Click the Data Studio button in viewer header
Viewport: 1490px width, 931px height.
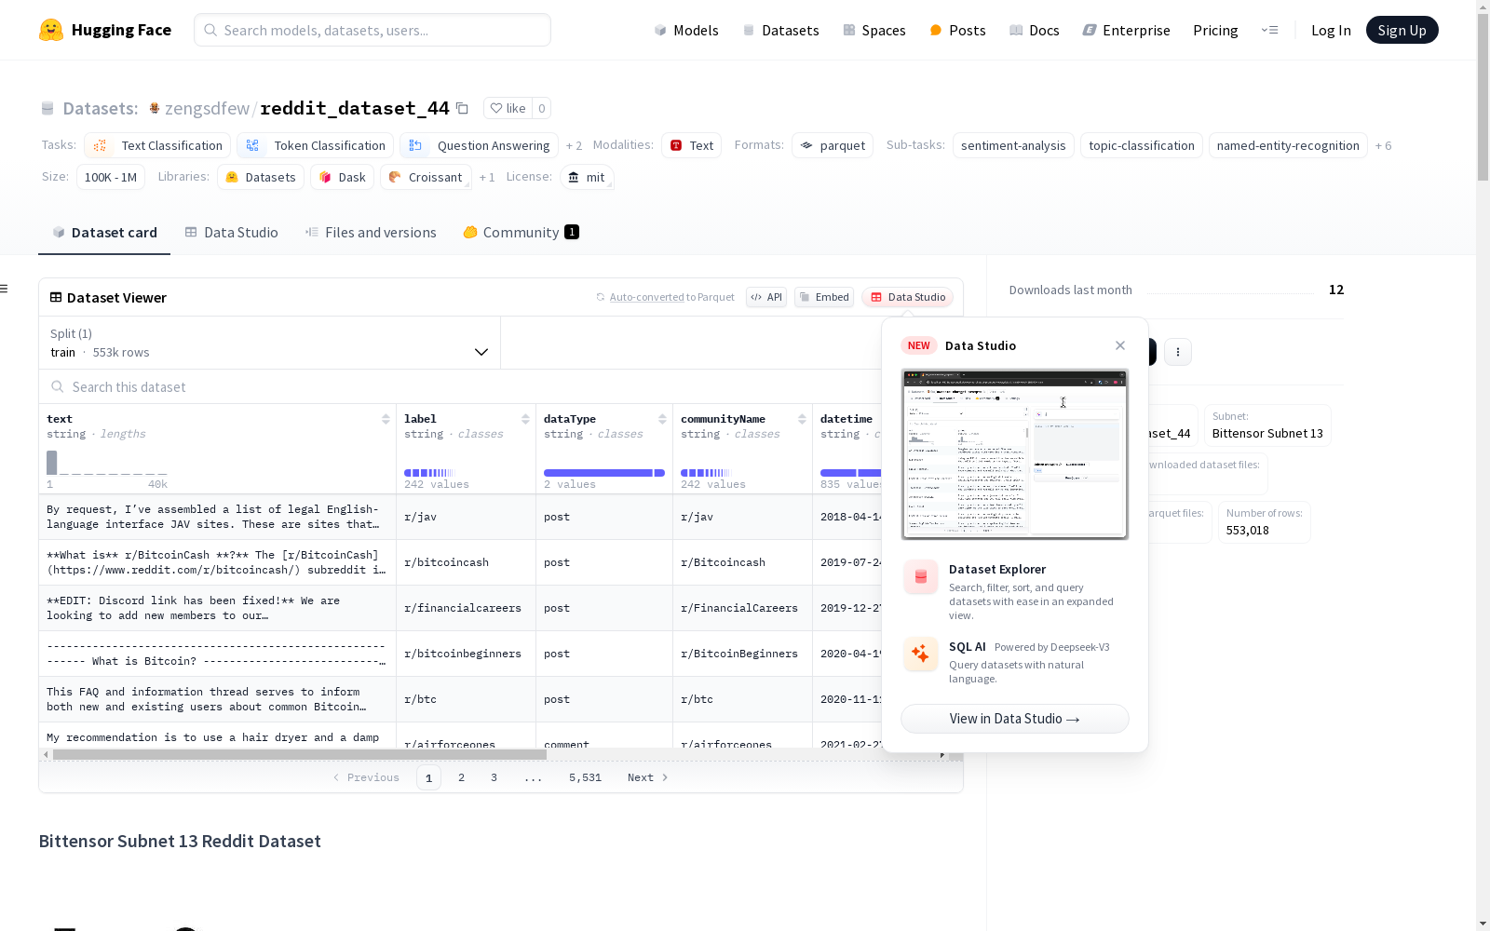click(x=907, y=297)
